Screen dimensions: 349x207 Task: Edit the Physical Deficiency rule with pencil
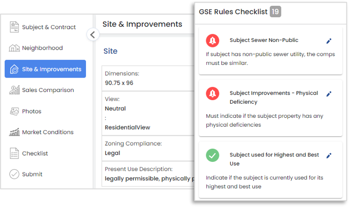click(329, 94)
